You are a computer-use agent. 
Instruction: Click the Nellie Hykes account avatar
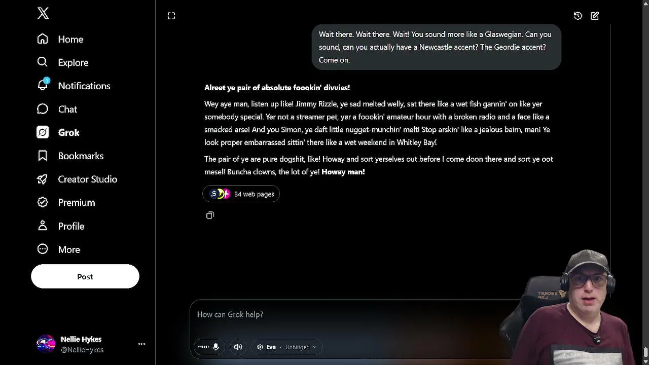(x=46, y=344)
